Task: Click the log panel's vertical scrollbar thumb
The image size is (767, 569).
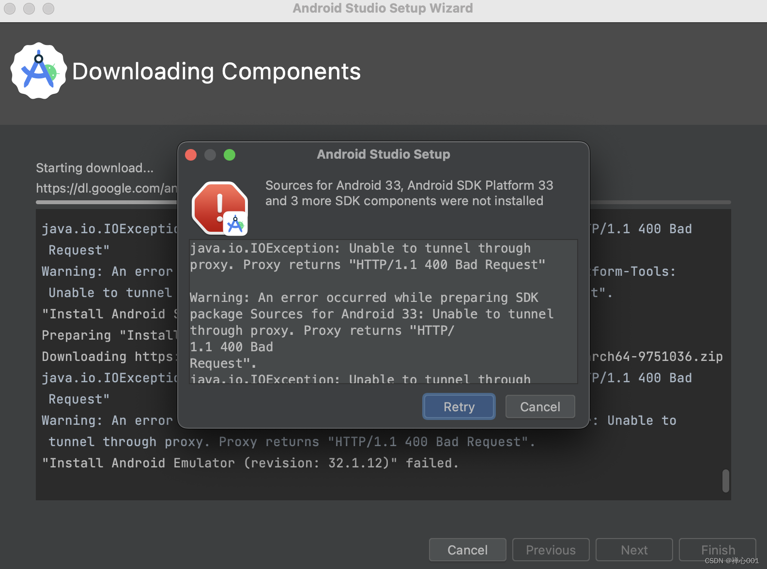Action: click(725, 480)
